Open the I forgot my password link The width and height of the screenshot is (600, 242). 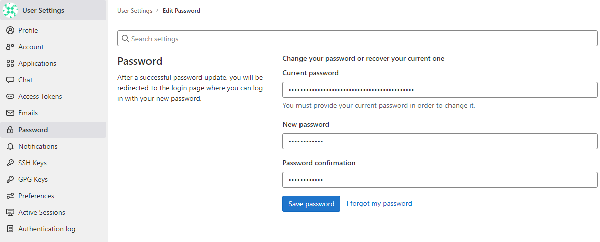[x=379, y=204]
